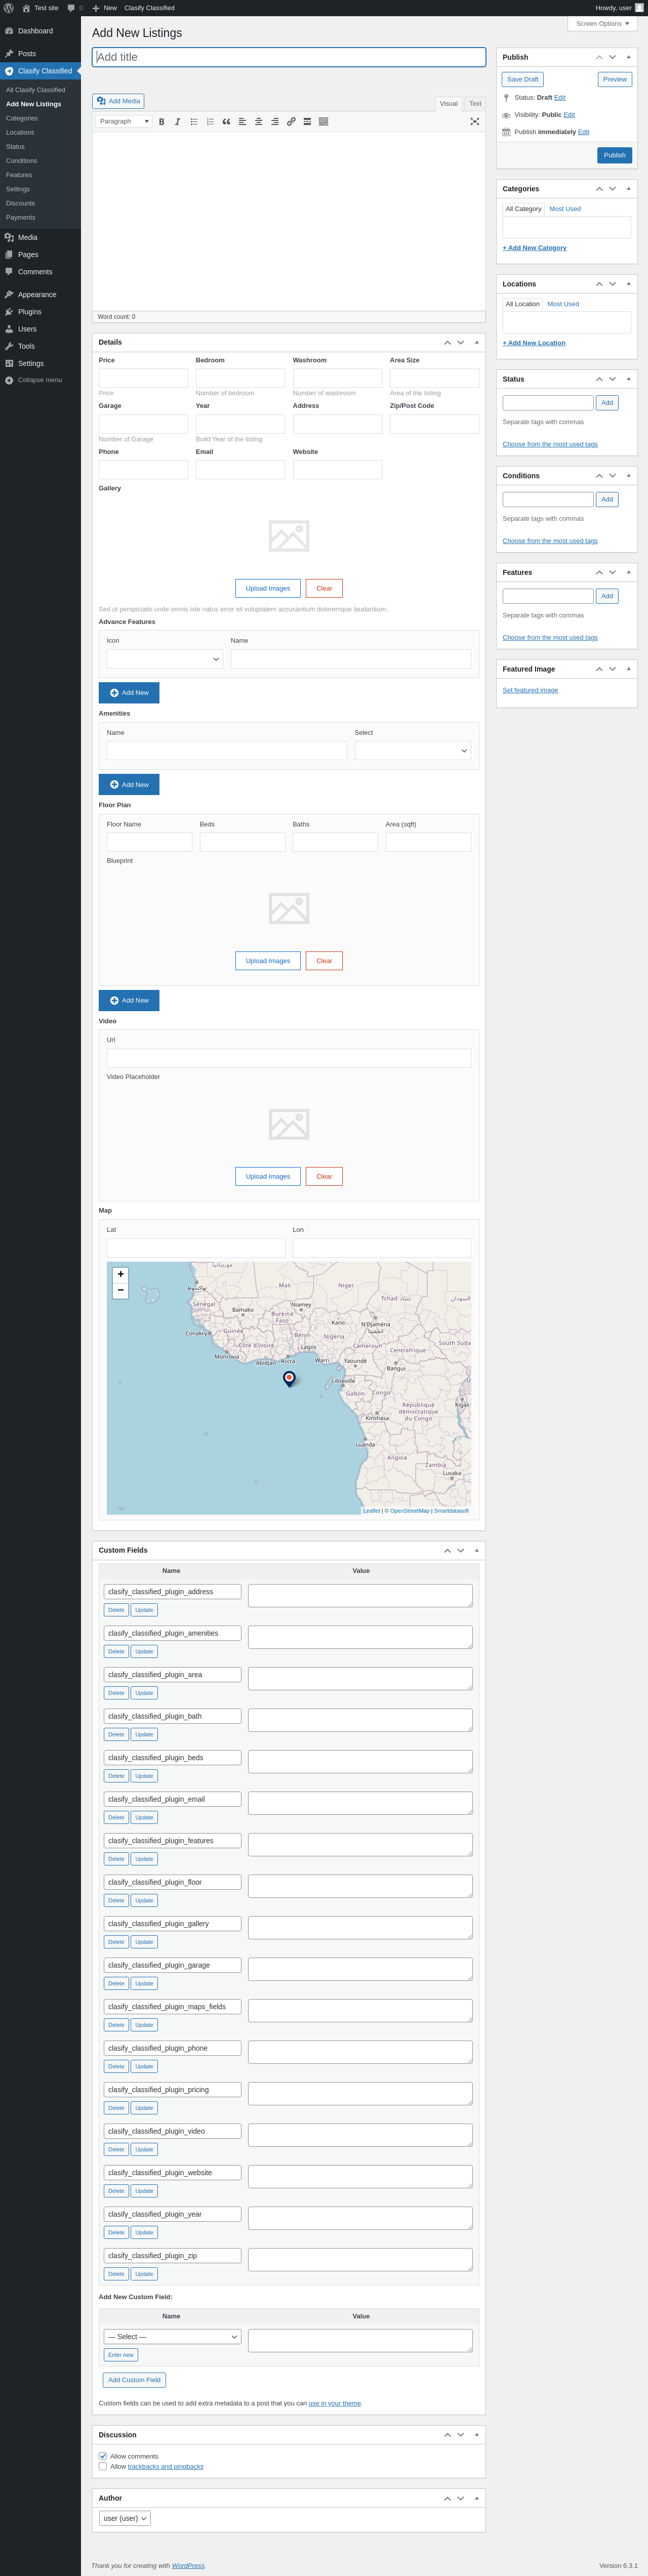Toggle the editor toolbar kitchen sink
648x2576 pixels.
323,122
